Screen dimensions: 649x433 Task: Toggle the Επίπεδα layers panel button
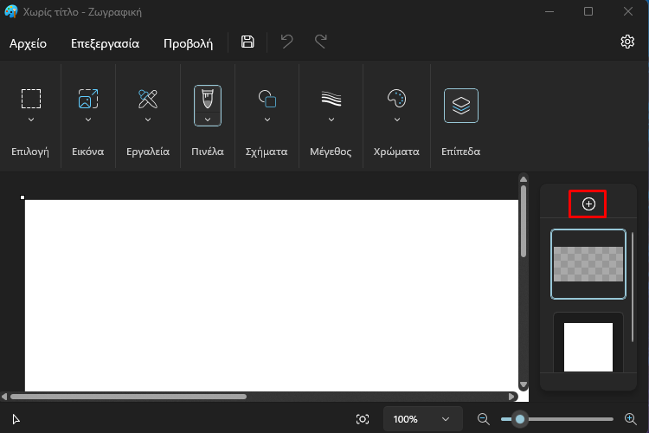coord(461,106)
